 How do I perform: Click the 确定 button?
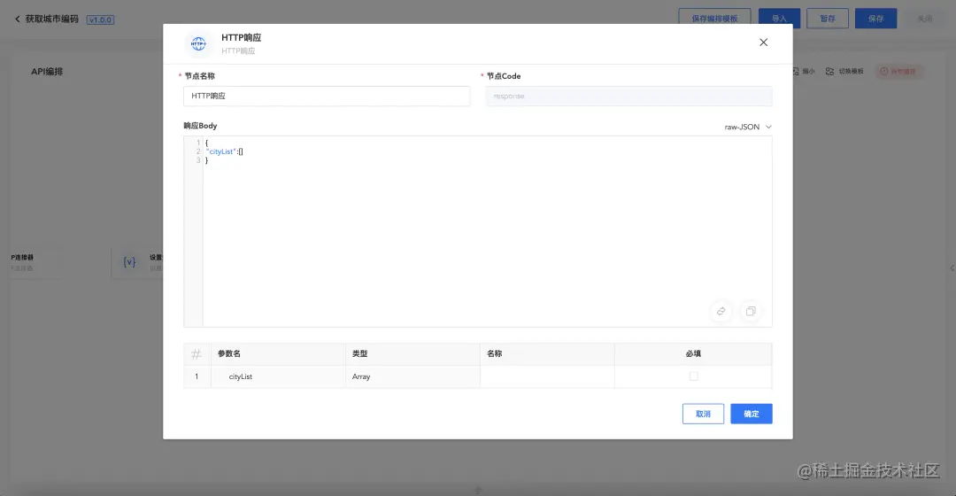click(x=752, y=414)
